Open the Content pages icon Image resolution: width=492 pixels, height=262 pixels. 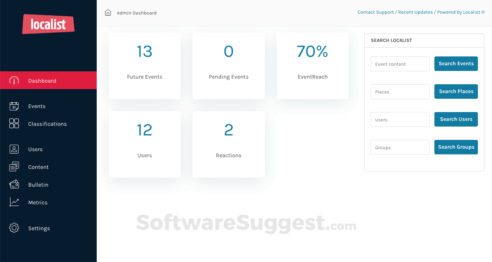click(x=14, y=167)
